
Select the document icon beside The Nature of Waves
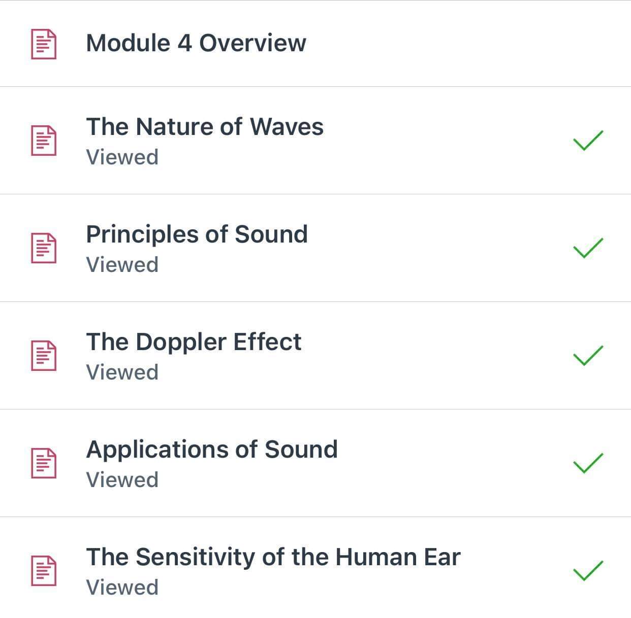[x=43, y=138]
